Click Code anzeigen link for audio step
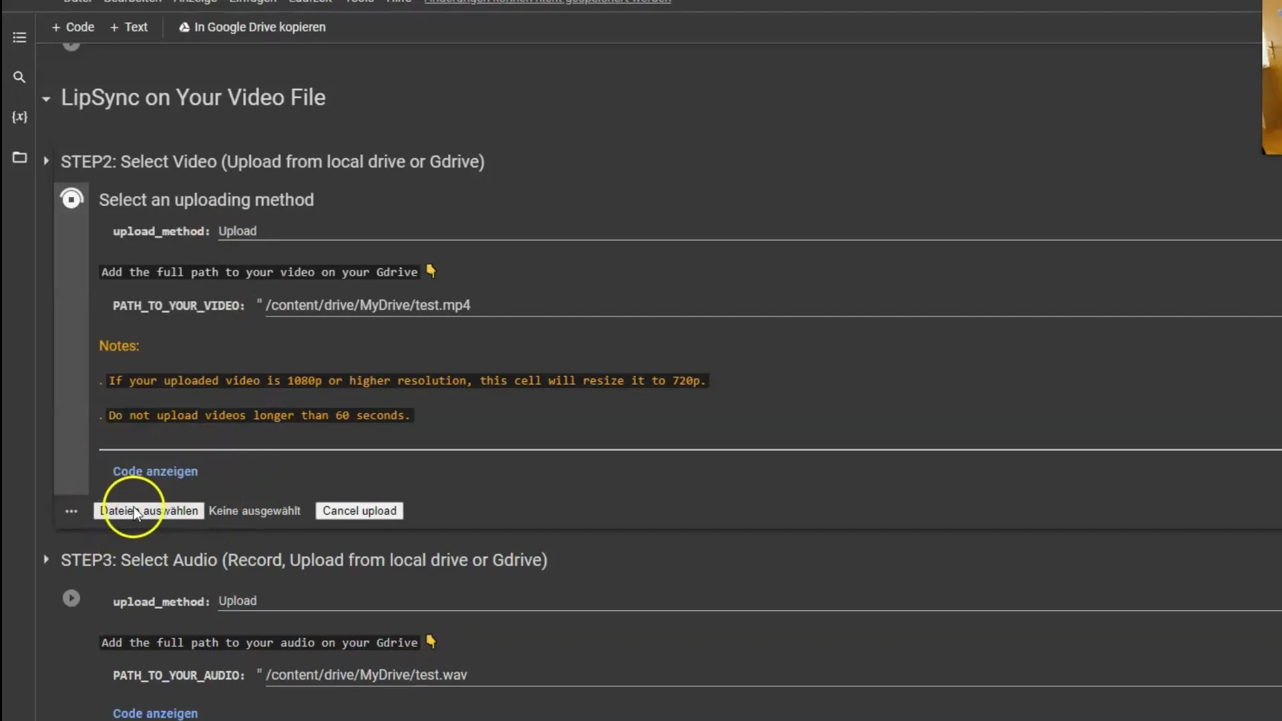 [155, 713]
